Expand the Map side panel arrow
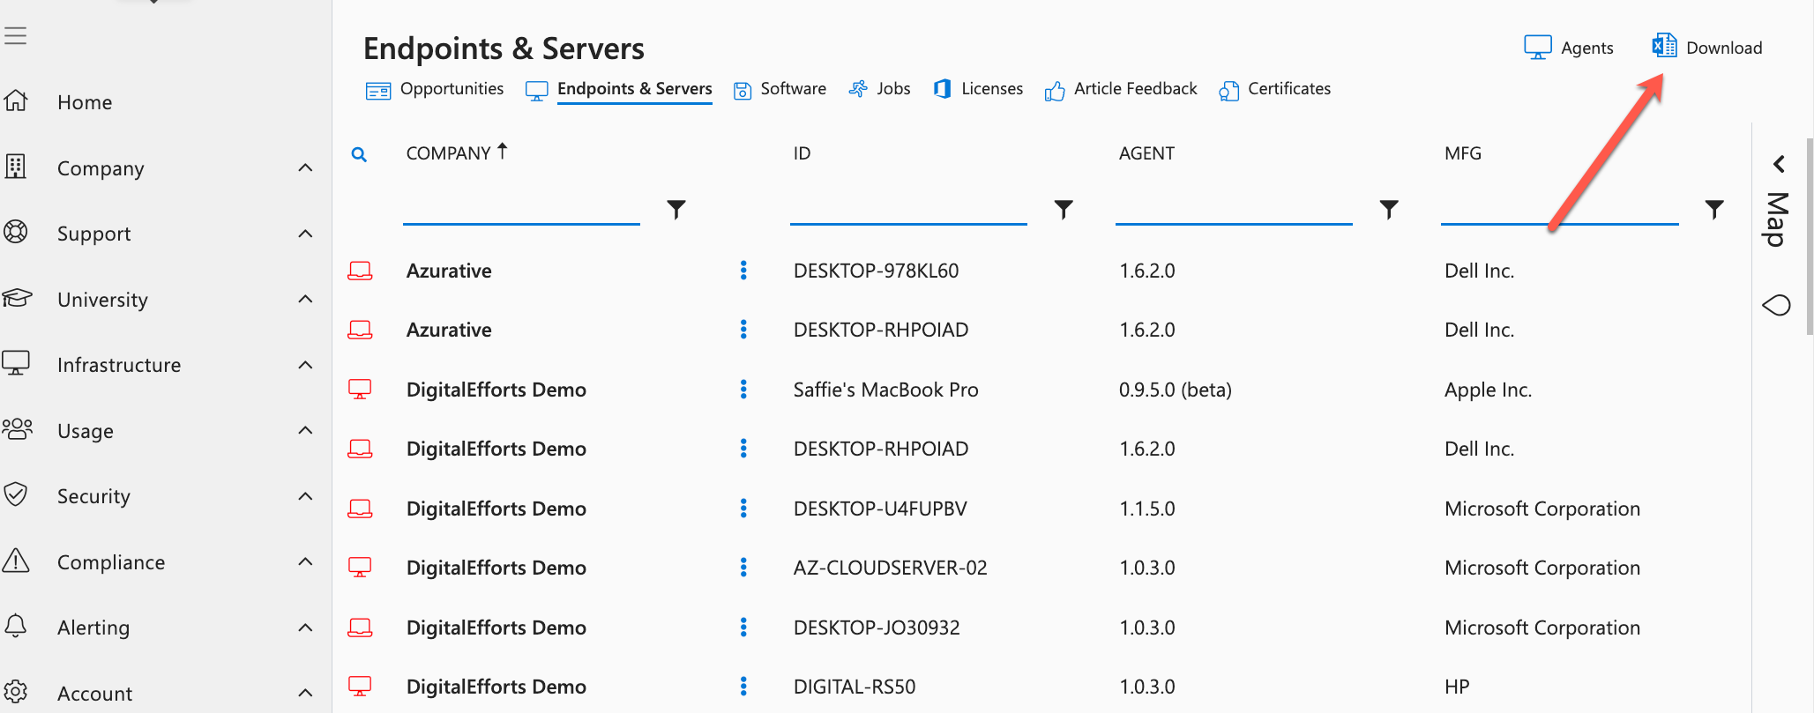 click(1779, 164)
